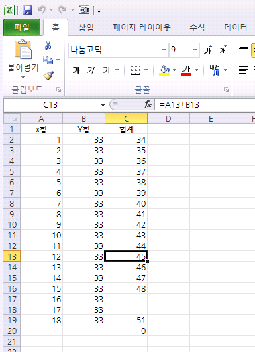The height and width of the screenshot is (352, 255).
Task: Increase font size with the large 가 button
Action: [x=208, y=50]
